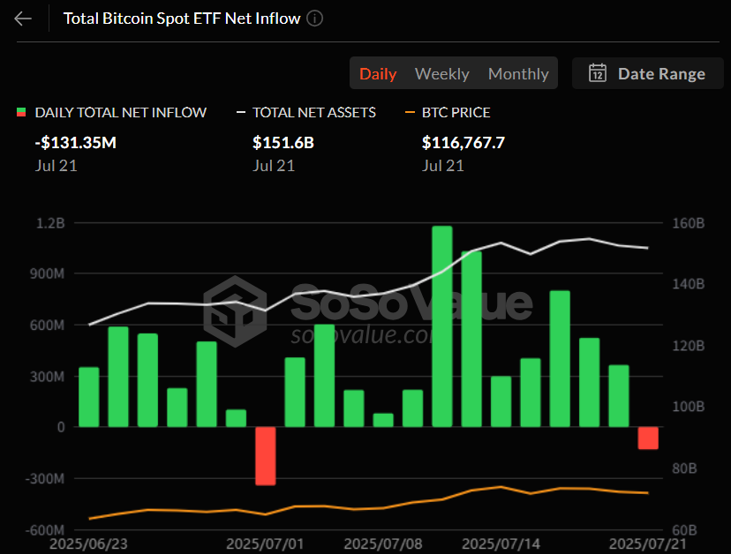Open the Date Range selector
The height and width of the screenshot is (554, 731).
click(648, 74)
